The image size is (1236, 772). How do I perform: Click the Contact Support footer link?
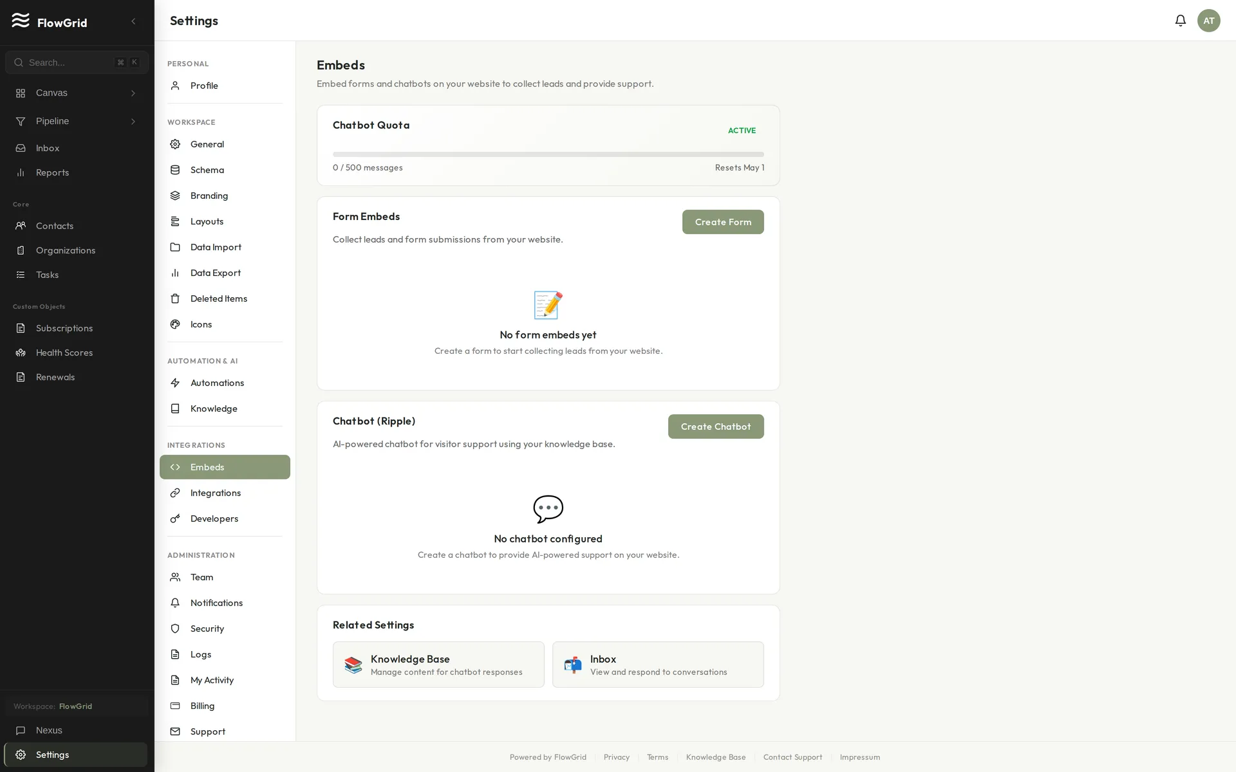pyautogui.click(x=792, y=757)
